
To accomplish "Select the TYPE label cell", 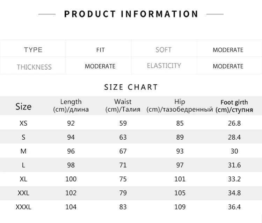I will pos(33,50).
